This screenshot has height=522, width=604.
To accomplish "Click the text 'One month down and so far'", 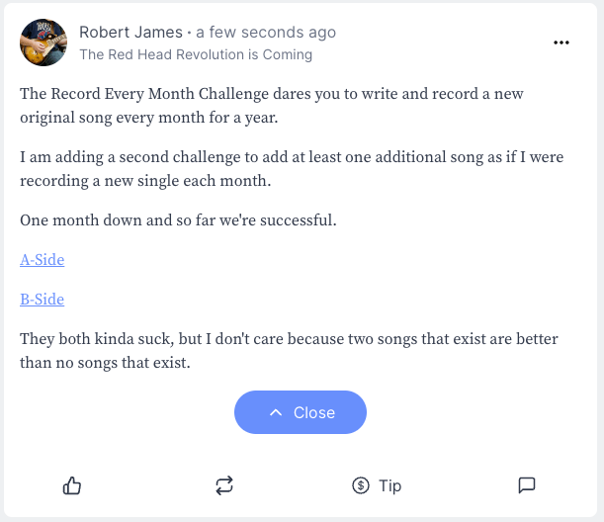I will coord(178,220).
